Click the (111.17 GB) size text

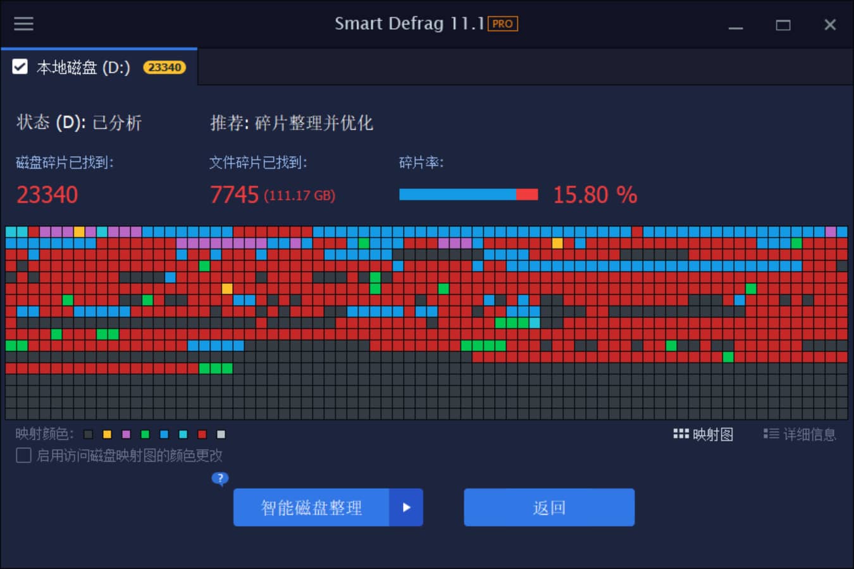point(299,195)
